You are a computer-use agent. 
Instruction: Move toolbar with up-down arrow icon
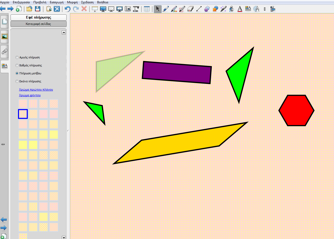point(265,9)
